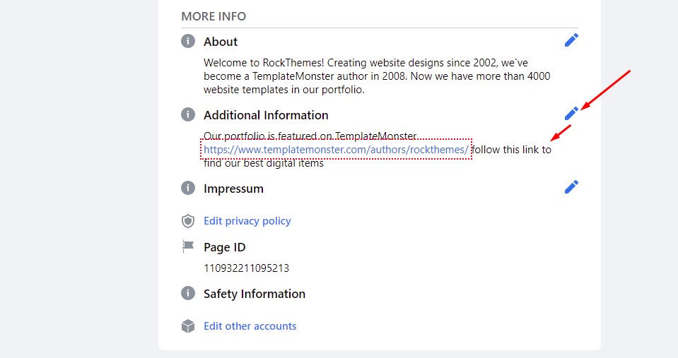Edit the Additional Information section via pencil
Viewport: 678px width, 358px height.
571,113
